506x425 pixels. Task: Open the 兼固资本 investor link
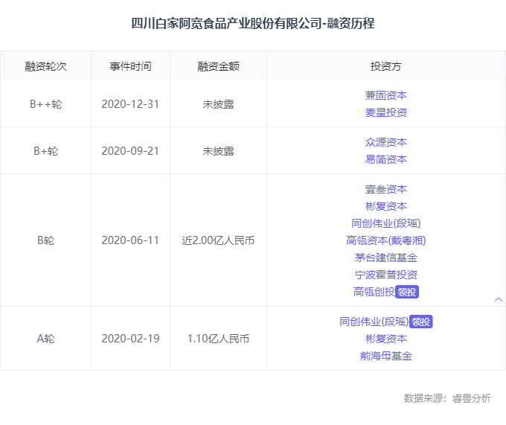pyautogui.click(x=385, y=95)
